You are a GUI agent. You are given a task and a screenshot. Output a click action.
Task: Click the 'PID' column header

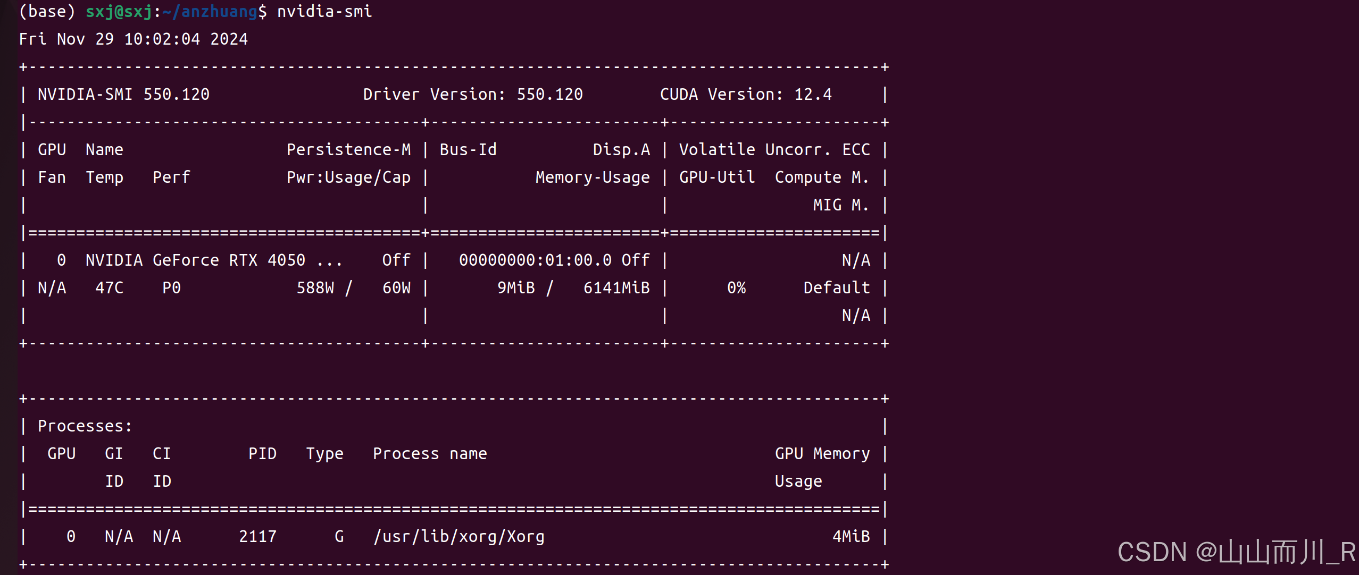tap(262, 453)
